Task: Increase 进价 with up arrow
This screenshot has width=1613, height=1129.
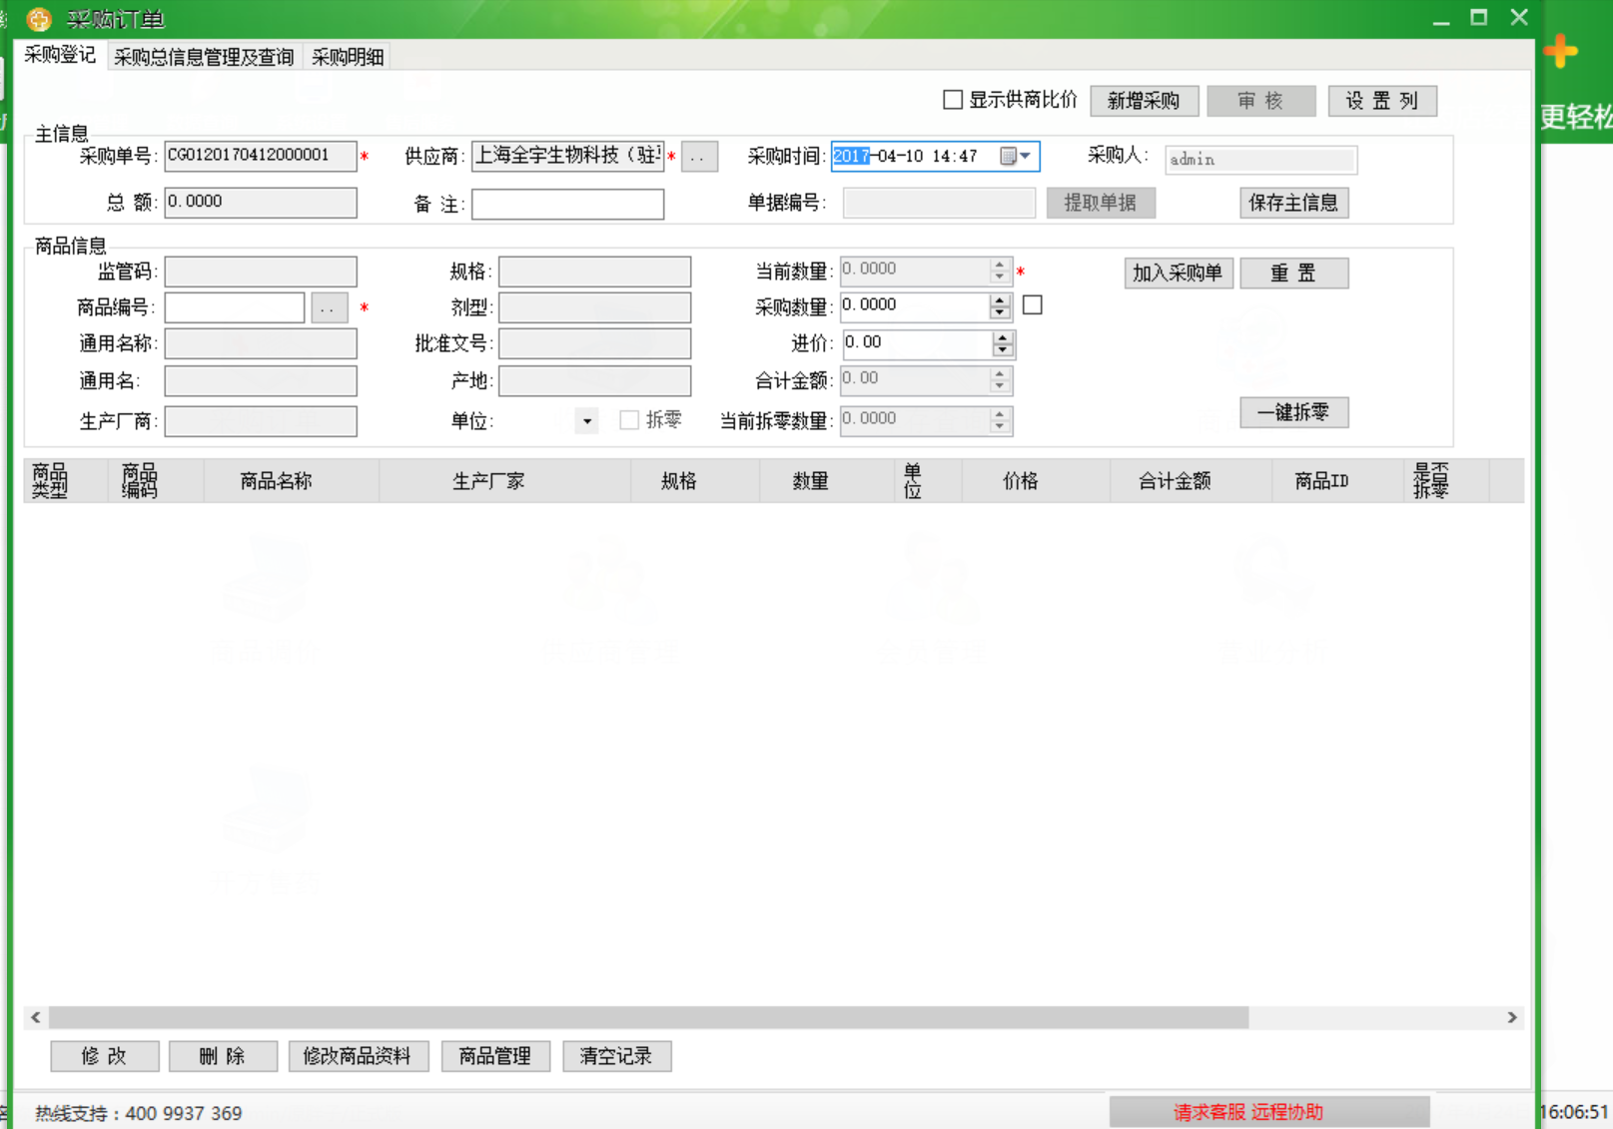Action: tap(1003, 337)
